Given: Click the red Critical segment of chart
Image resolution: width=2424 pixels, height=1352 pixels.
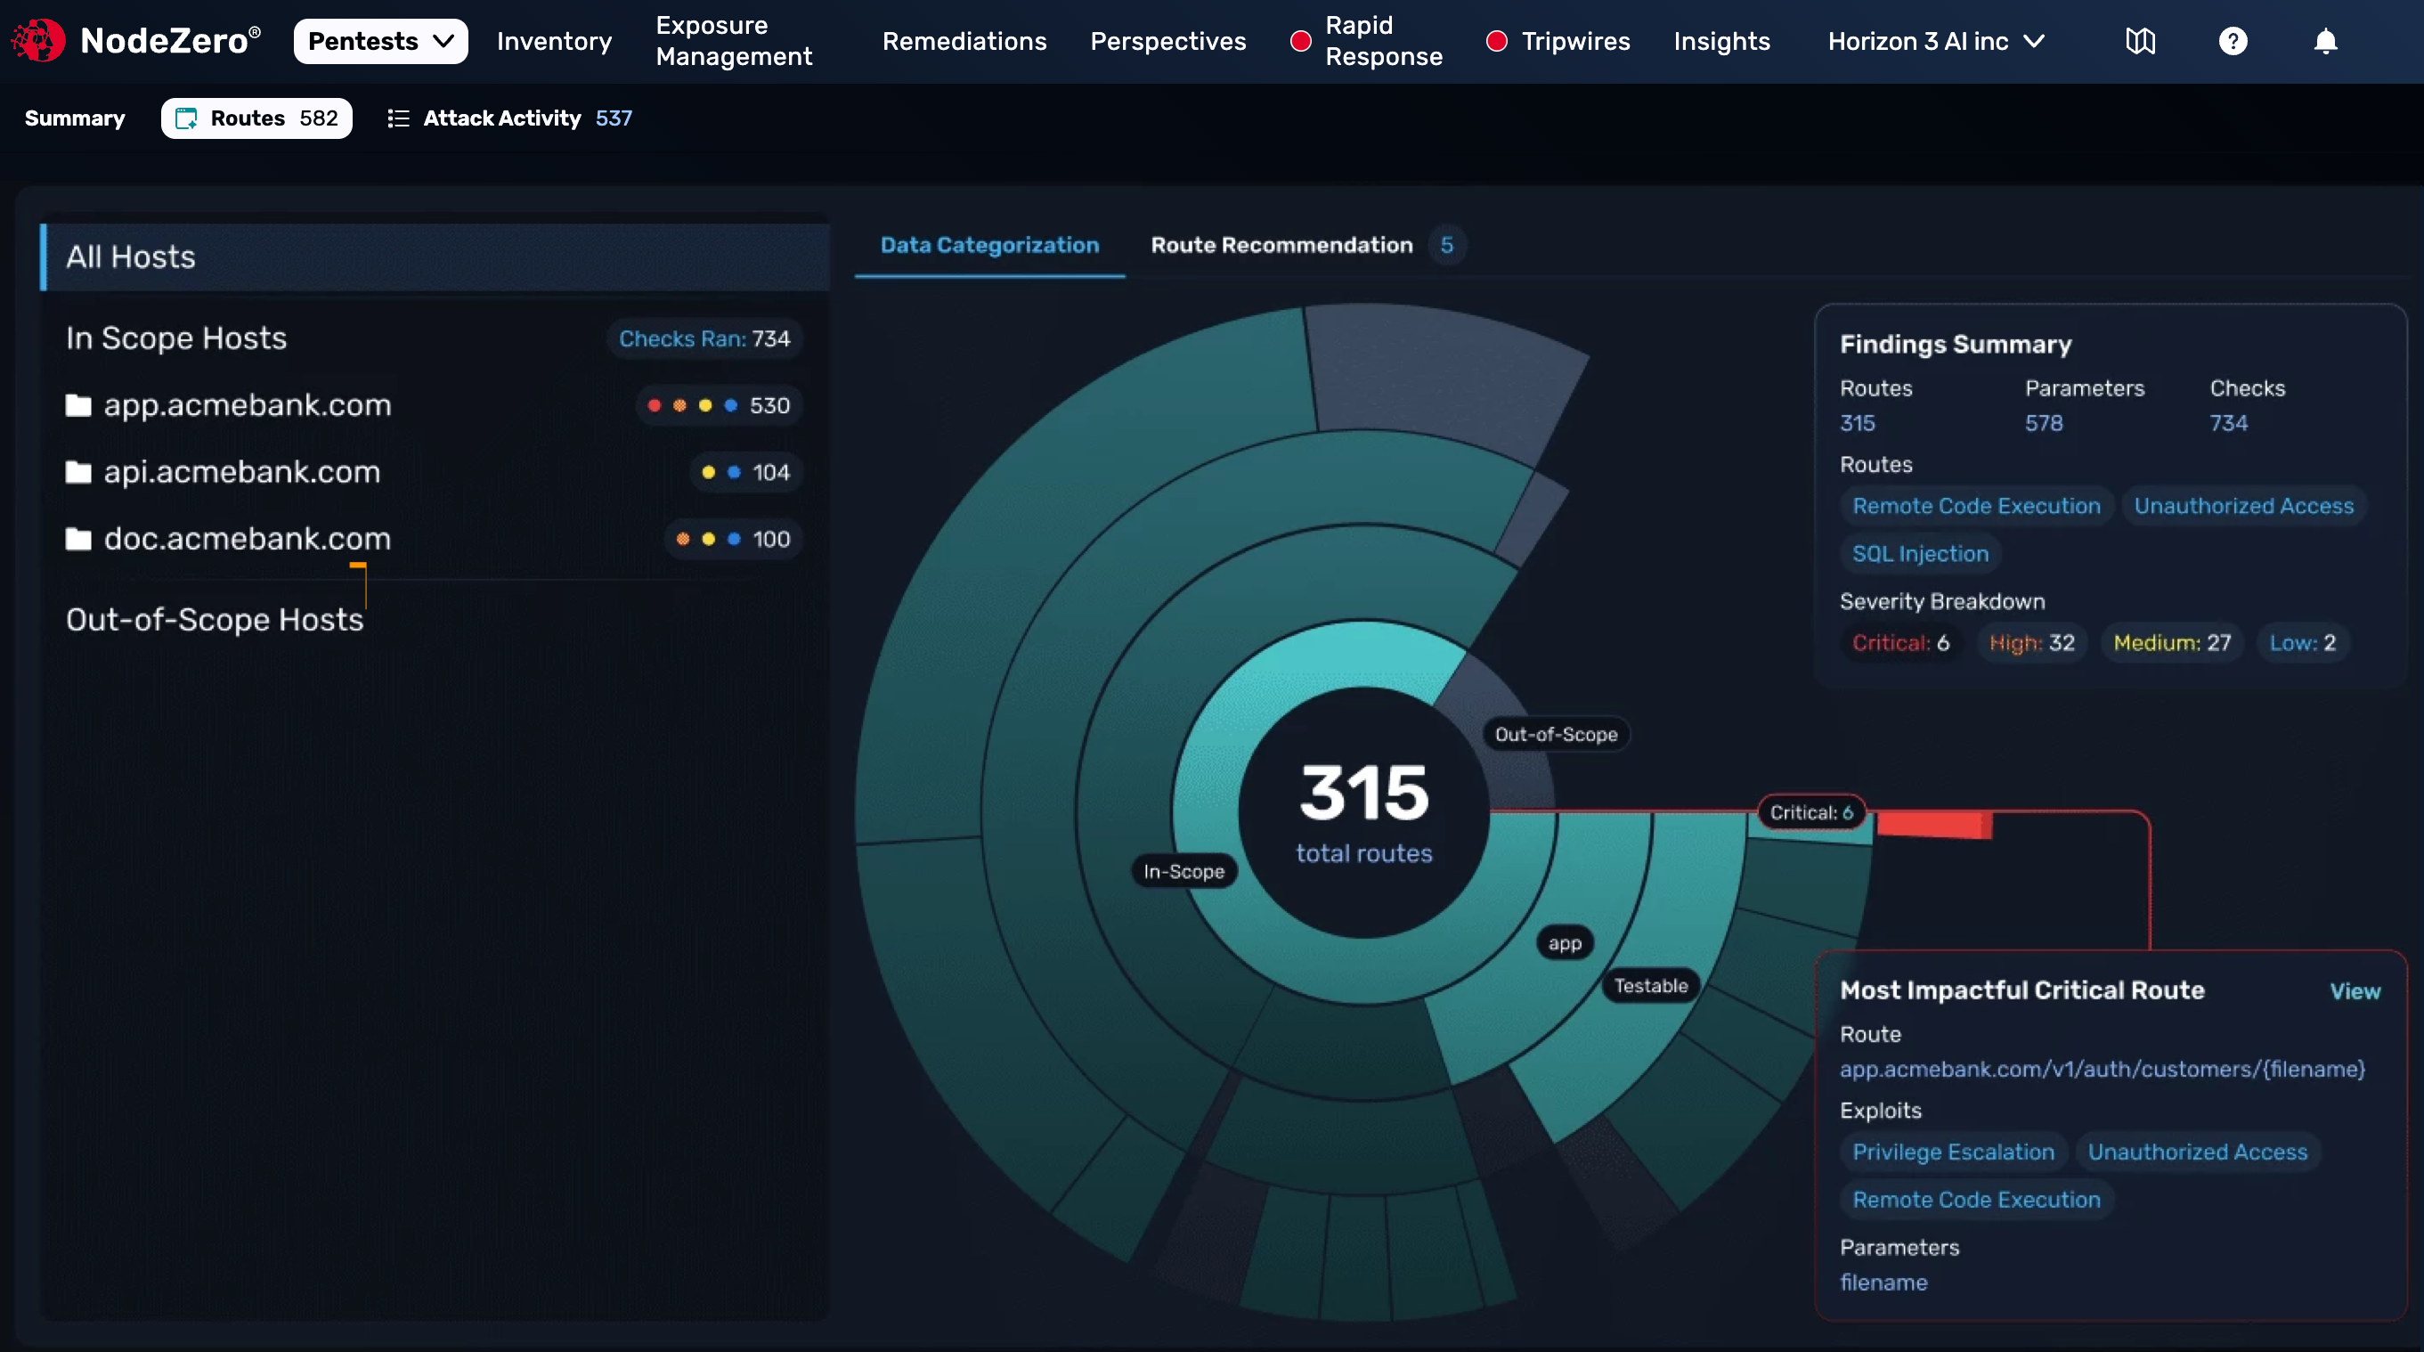Looking at the screenshot, I should coord(1933,824).
